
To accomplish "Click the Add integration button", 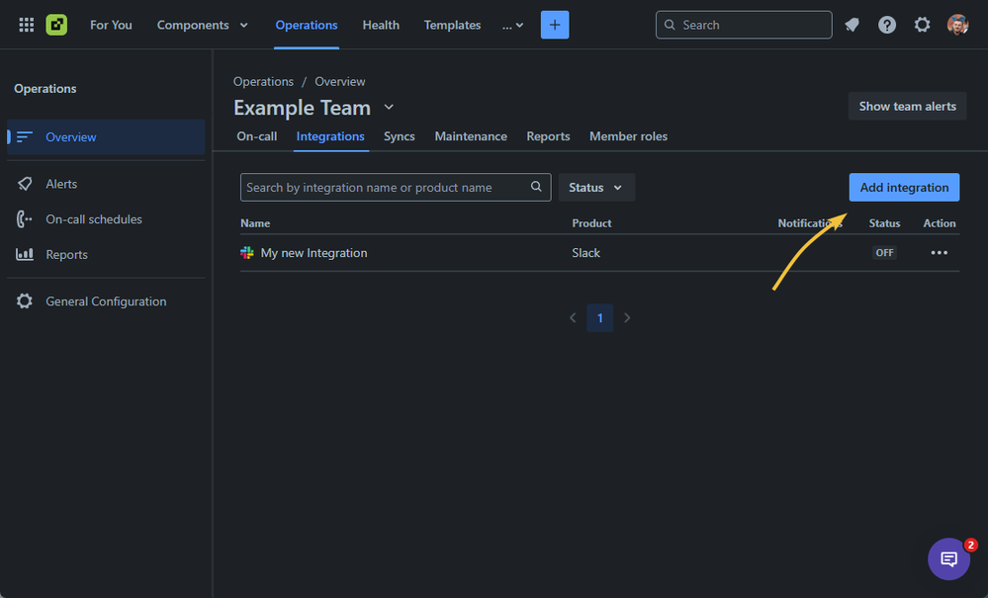I will tap(904, 188).
